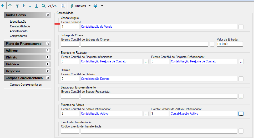The width and height of the screenshot is (254, 138).
Task: Expand the Aditivos section
Action: click(48, 50)
